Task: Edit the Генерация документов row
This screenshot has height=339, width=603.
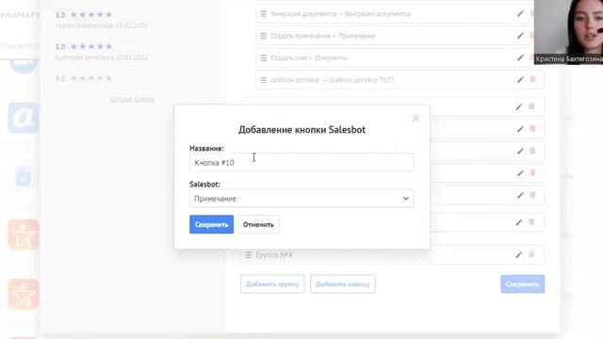Action: [x=520, y=14]
